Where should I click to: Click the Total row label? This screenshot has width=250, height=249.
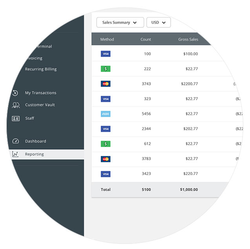pyautogui.click(x=106, y=189)
